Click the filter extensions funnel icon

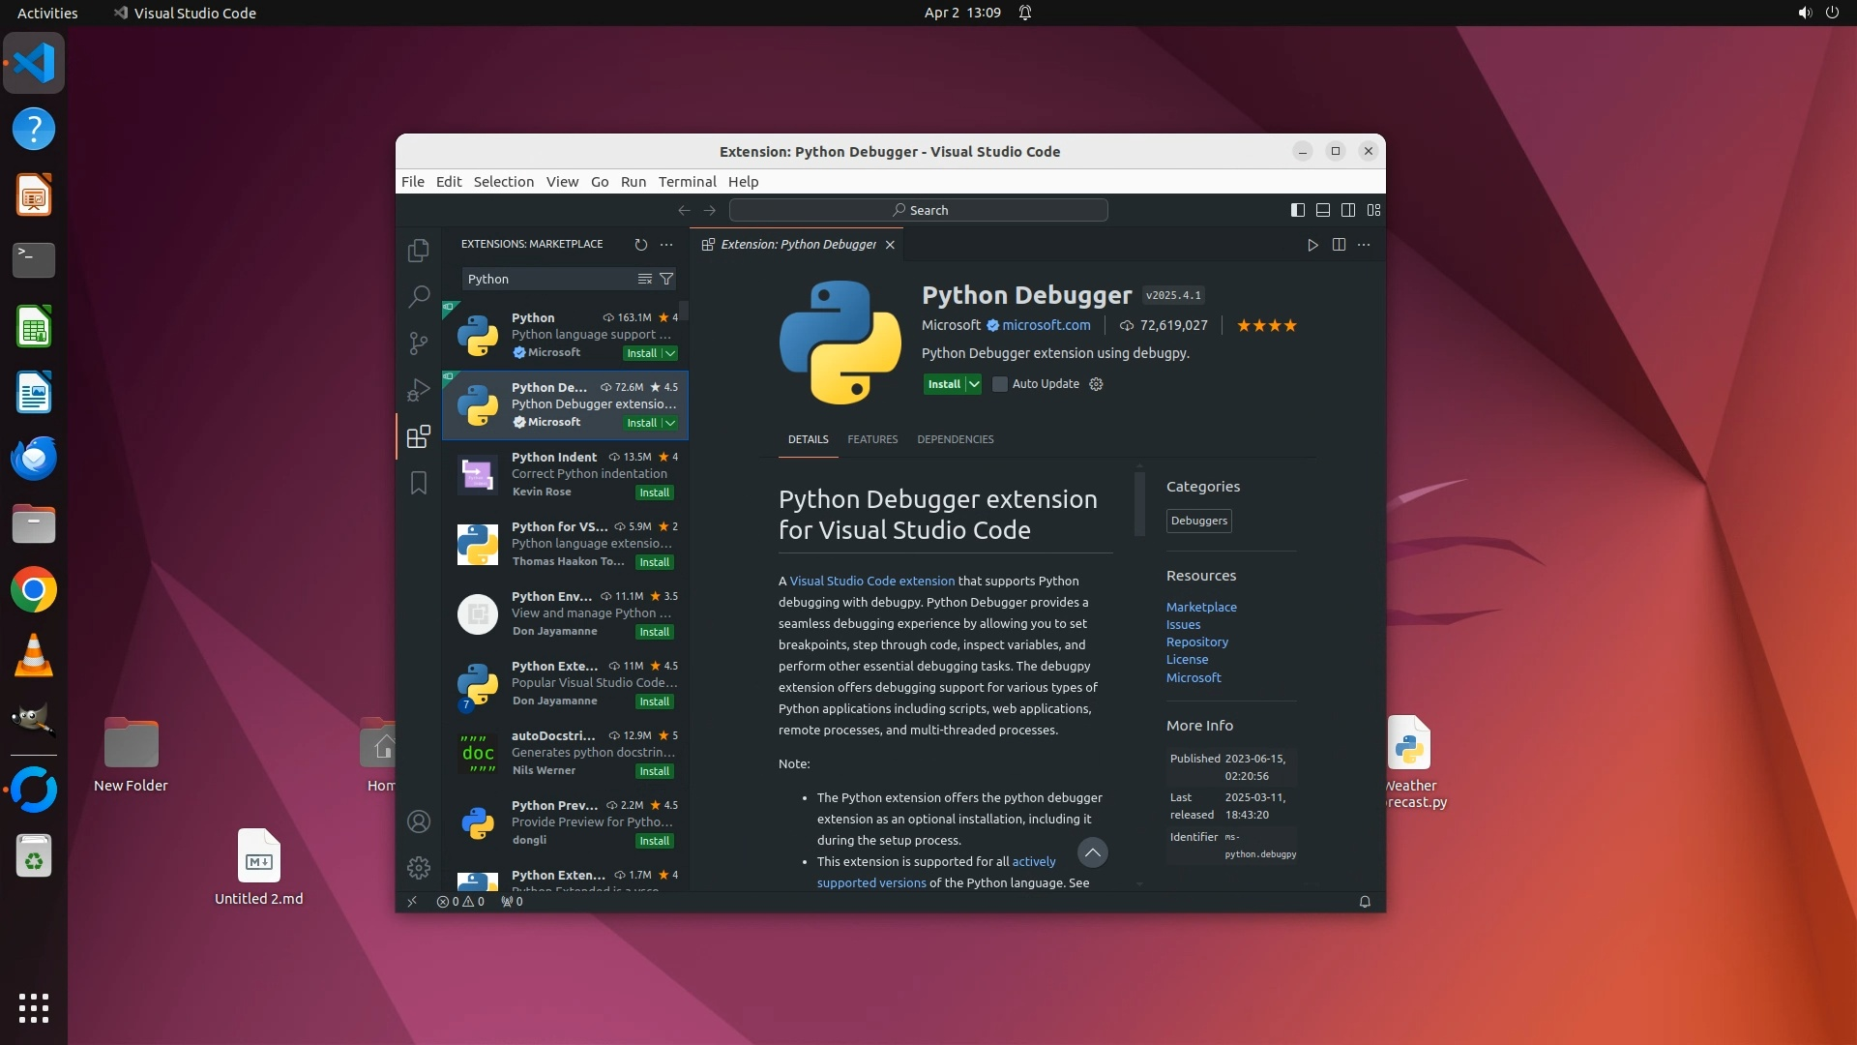click(666, 279)
